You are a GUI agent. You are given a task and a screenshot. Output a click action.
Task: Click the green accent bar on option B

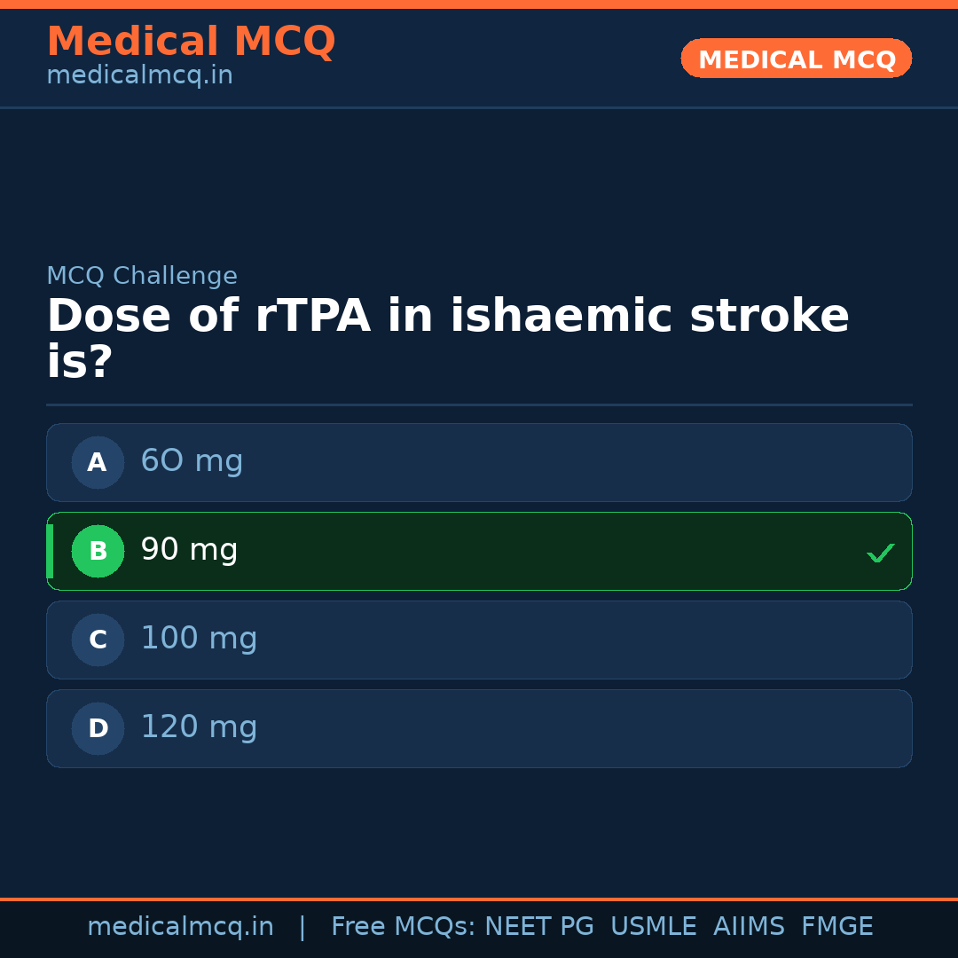coord(50,551)
